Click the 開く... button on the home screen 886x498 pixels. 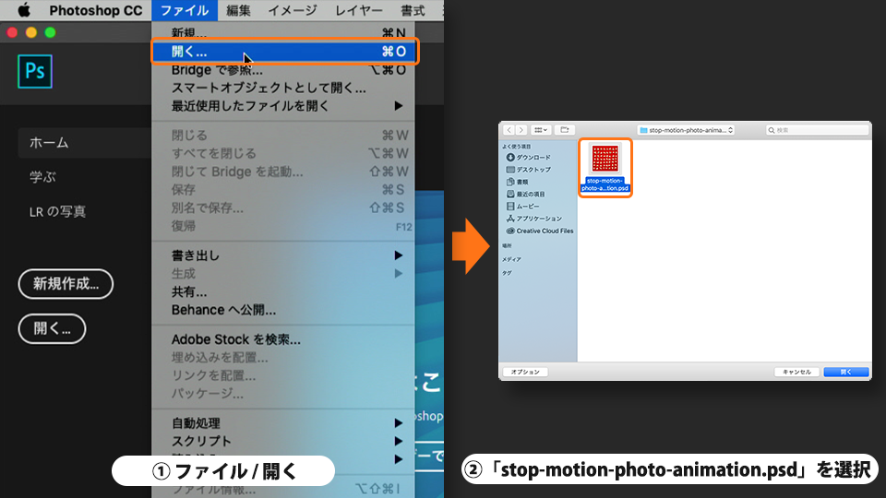point(52,328)
